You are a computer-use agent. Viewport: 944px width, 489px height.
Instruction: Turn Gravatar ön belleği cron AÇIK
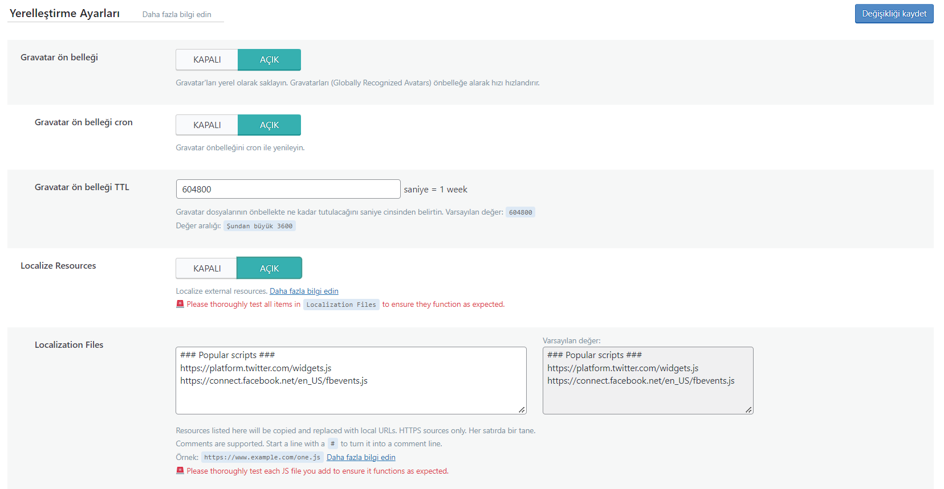point(269,125)
